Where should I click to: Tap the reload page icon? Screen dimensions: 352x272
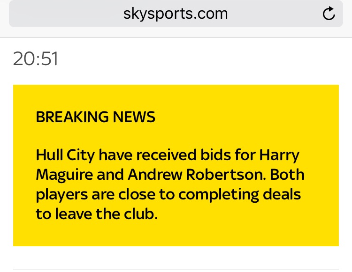click(329, 14)
